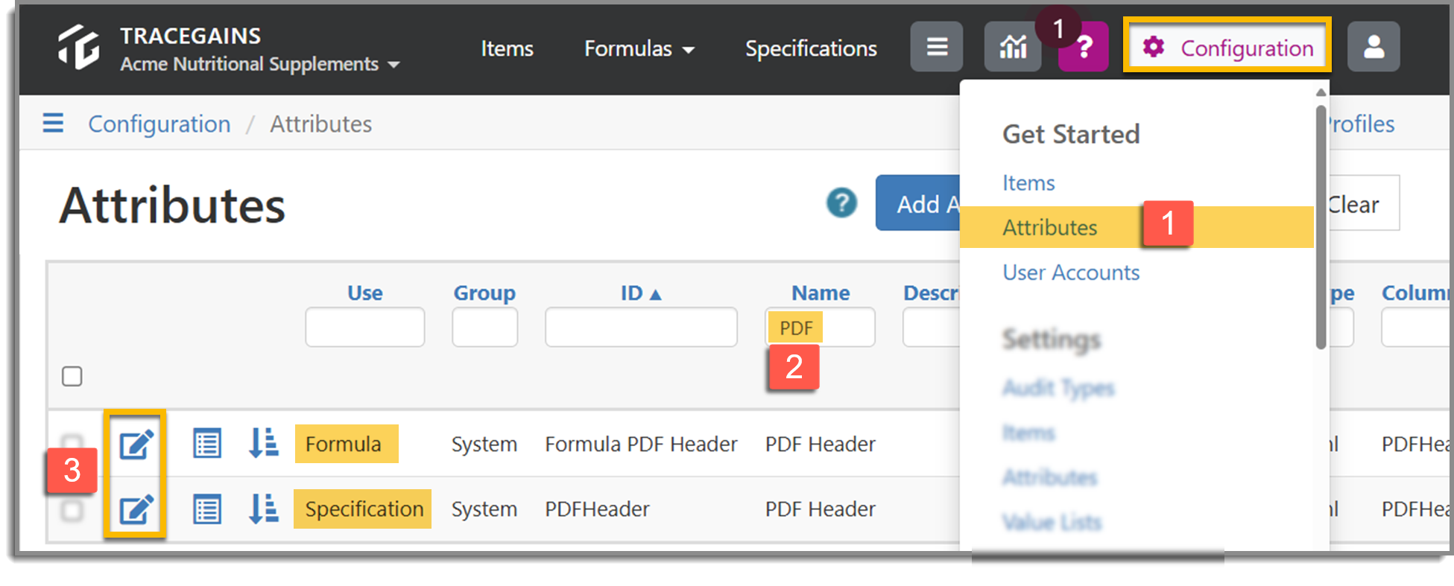Image resolution: width=1454 pixels, height=586 pixels.
Task: Open details list icon for Specification row
Action: pos(207,509)
